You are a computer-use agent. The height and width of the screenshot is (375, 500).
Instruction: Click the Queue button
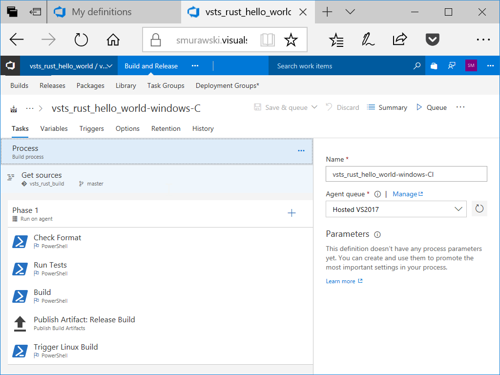(x=432, y=107)
